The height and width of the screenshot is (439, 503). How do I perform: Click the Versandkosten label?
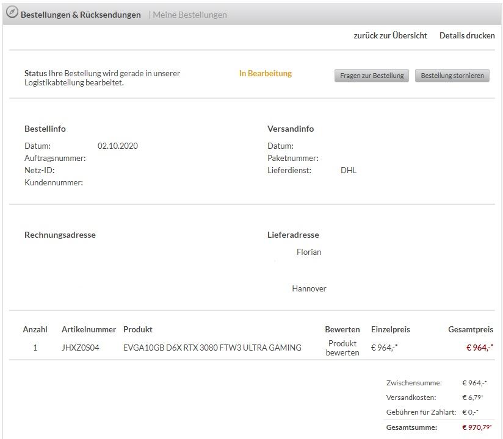[411, 398]
